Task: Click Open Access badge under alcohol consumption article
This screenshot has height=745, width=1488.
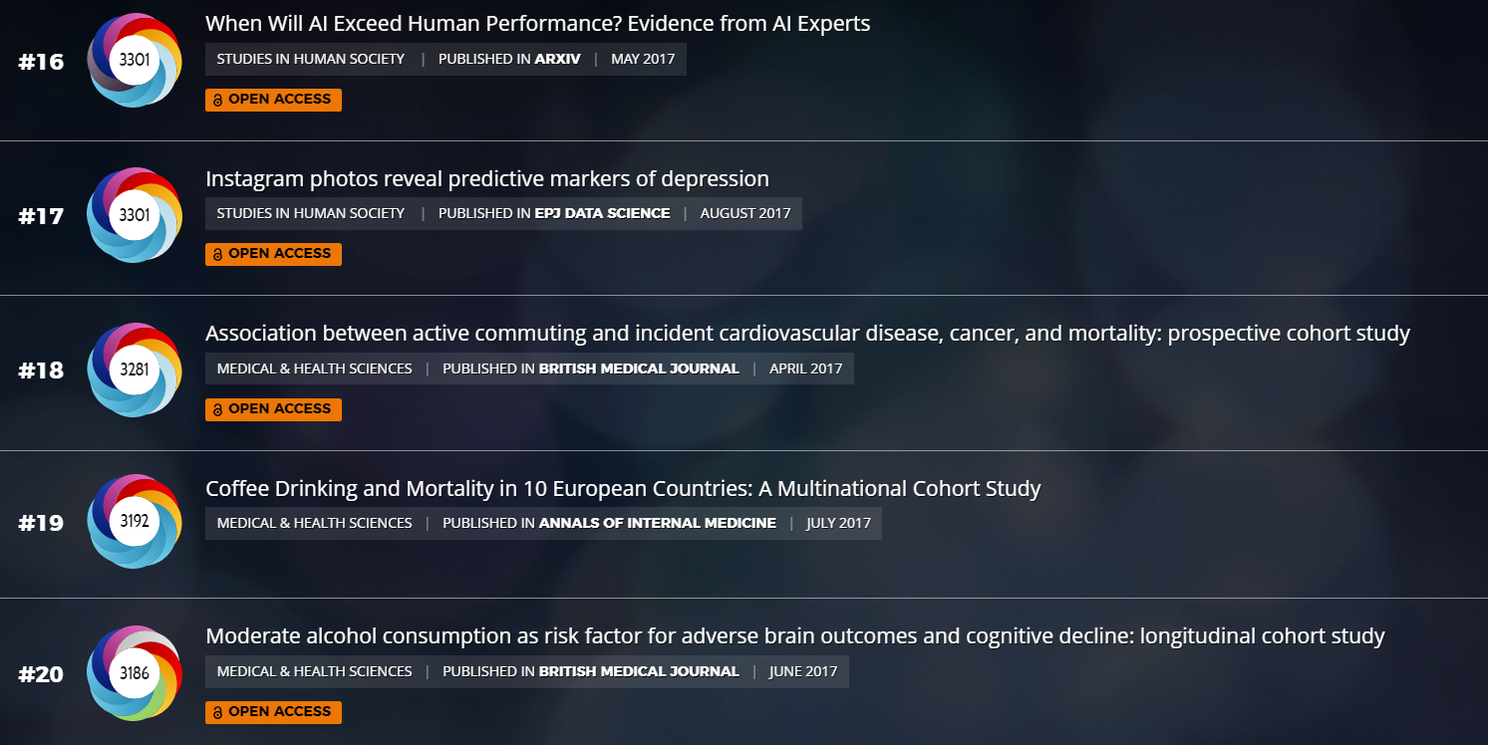Action: pyautogui.click(x=273, y=712)
